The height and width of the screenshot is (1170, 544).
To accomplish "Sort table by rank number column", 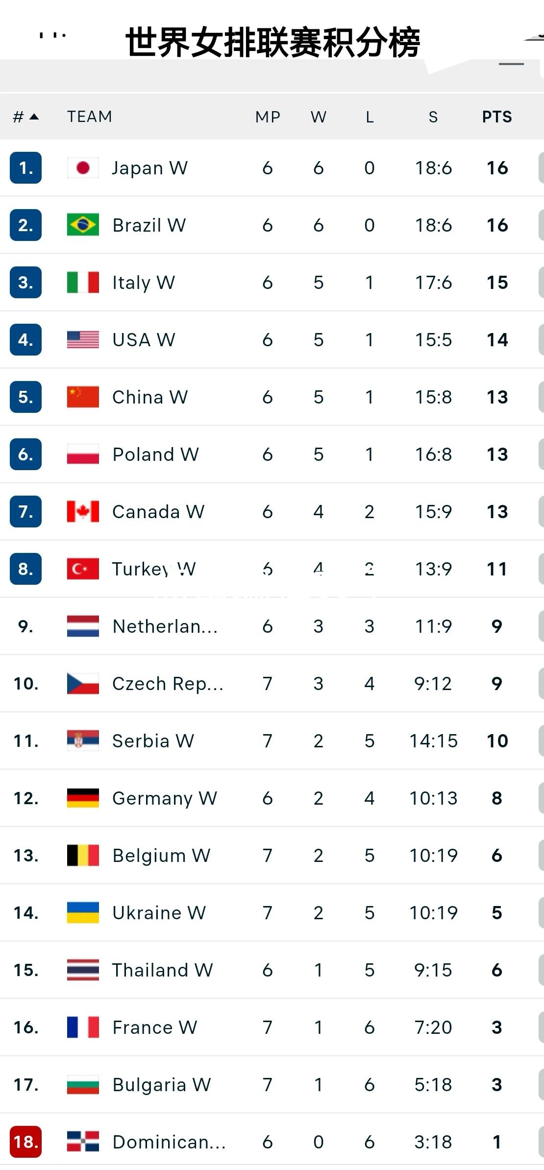I will 25,117.
